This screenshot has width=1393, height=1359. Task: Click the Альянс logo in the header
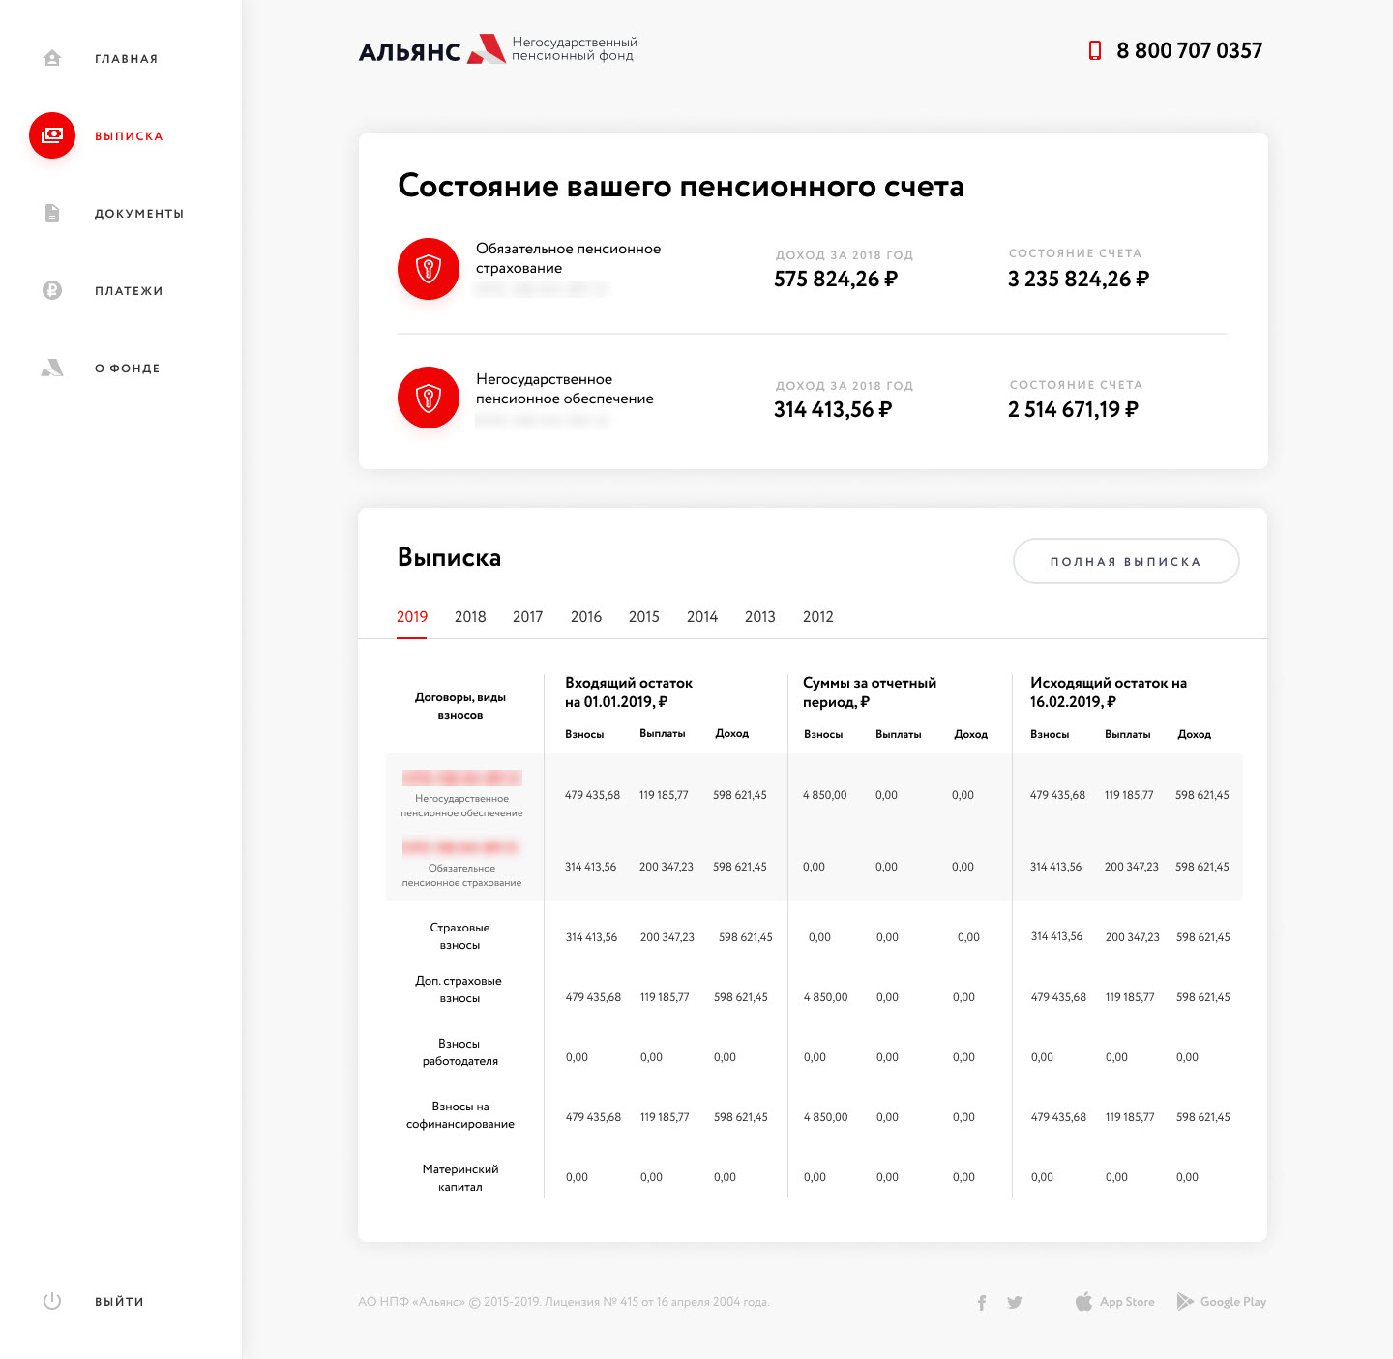(x=498, y=49)
